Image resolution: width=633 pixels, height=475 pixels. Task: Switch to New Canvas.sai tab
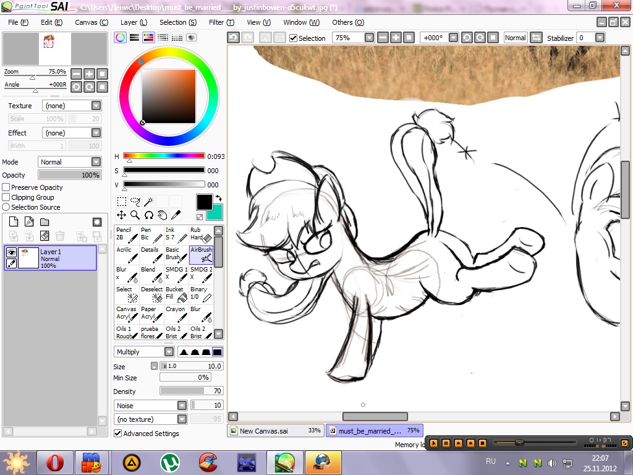point(276,430)
